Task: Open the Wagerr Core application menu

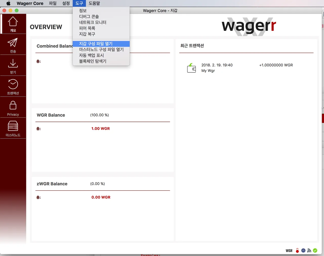Action: [x=30, y=3]
